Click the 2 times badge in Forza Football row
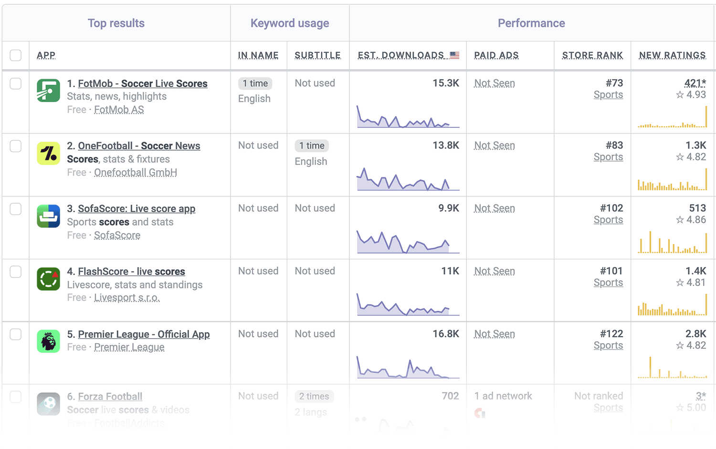716x449 pixels. pos(314,397)
